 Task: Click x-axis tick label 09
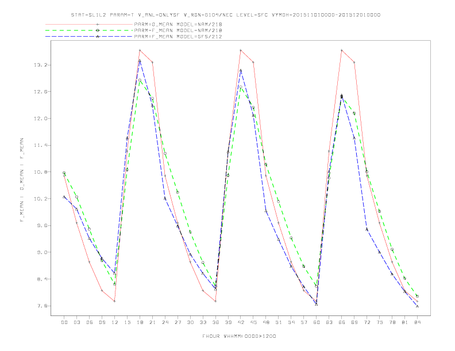tap(102, 322)
